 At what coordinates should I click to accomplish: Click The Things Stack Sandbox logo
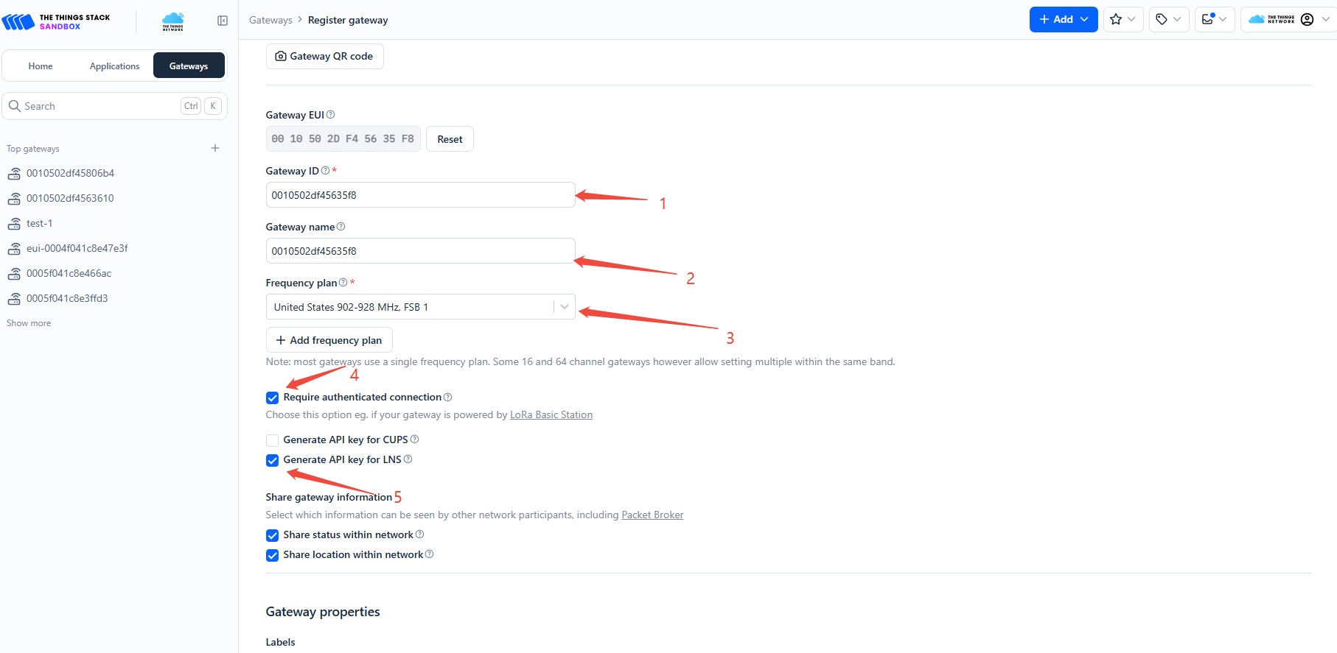point(57,21)
